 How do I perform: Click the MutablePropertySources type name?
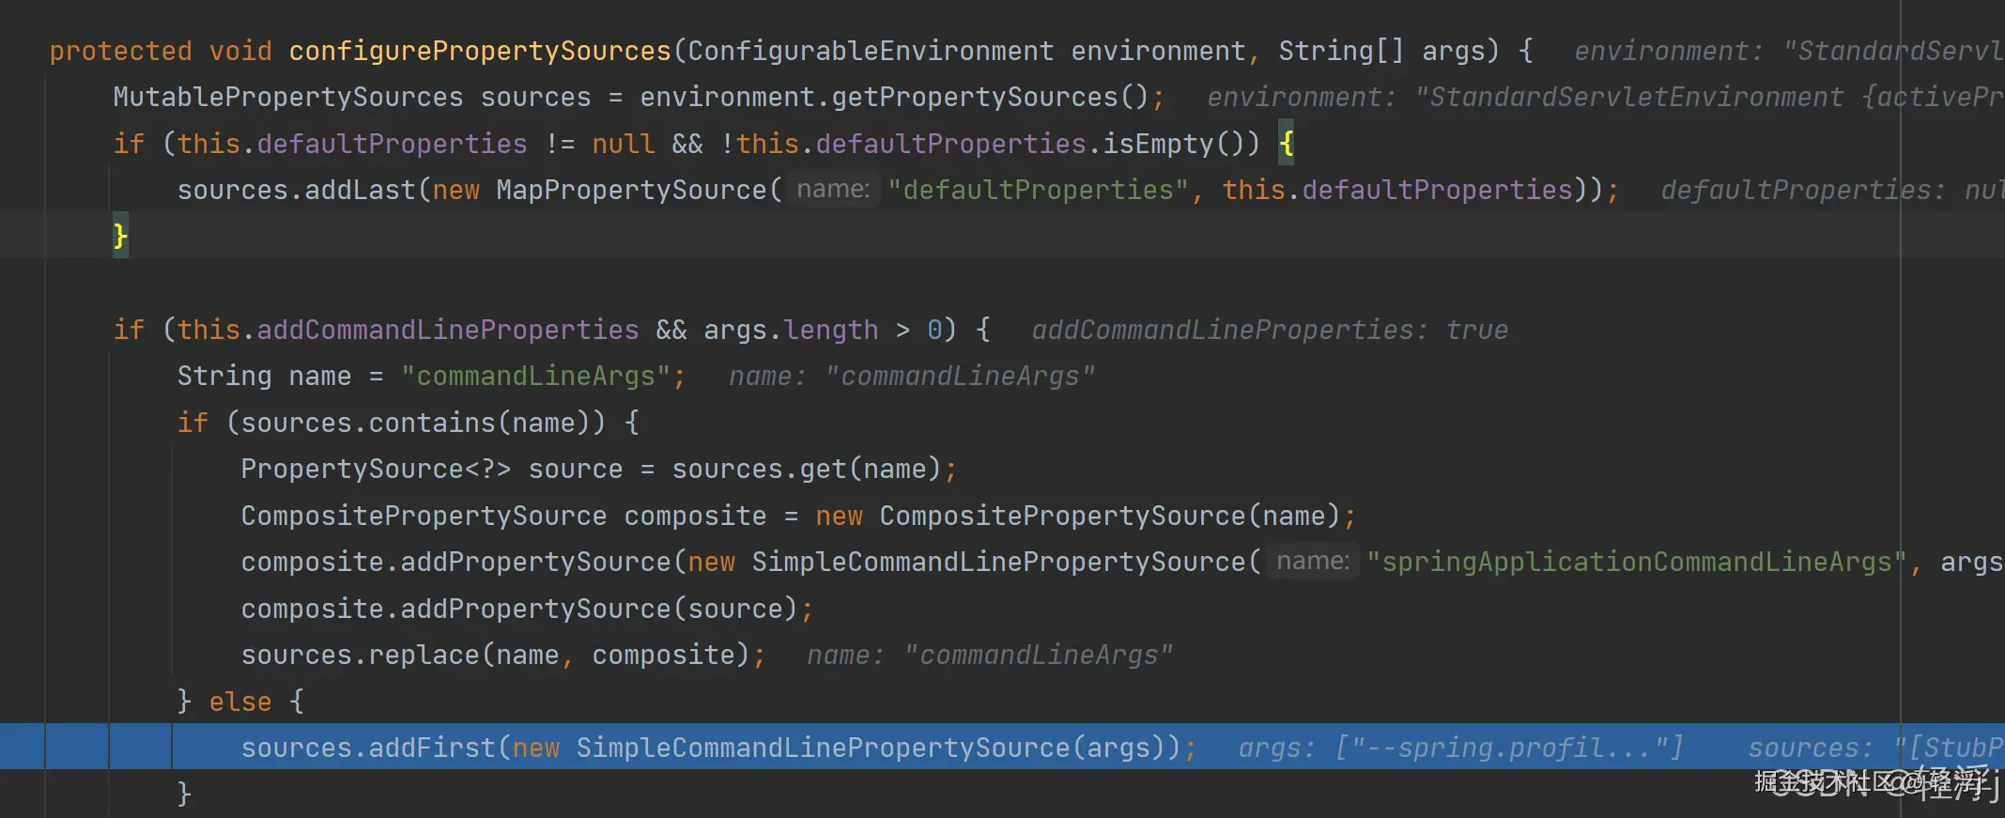tap(288, 97)
